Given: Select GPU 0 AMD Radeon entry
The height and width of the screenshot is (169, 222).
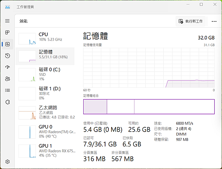Looking at the screenshot, I should click(46, 131).
